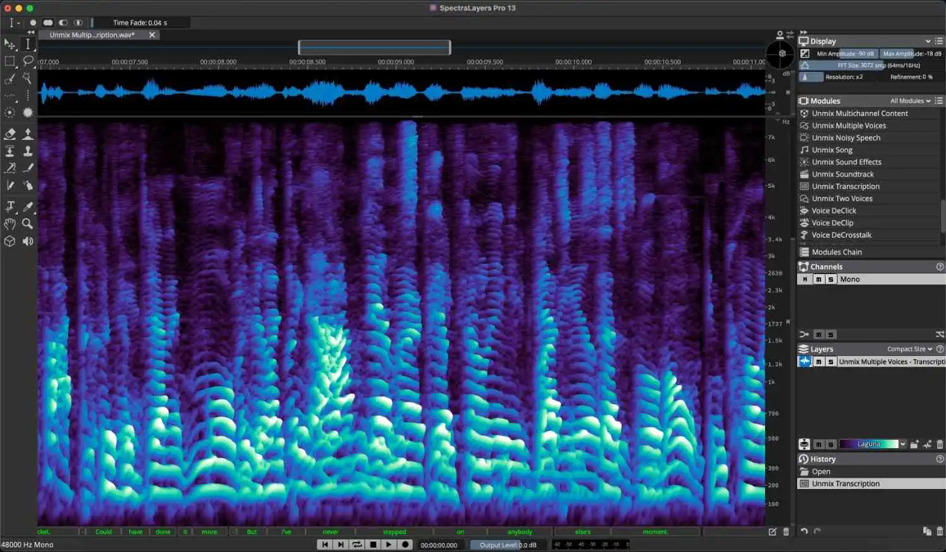Open the All Modules filter dropdown

(910, 101)
